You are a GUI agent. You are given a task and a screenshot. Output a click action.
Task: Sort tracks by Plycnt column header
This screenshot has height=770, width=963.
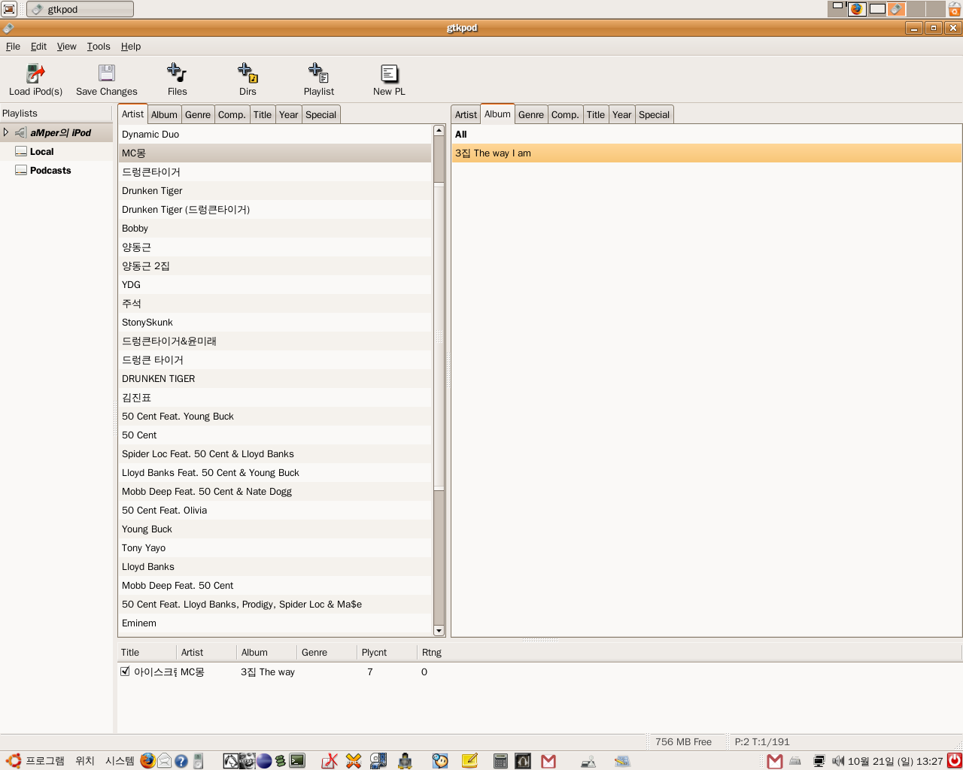click(387, 652)
